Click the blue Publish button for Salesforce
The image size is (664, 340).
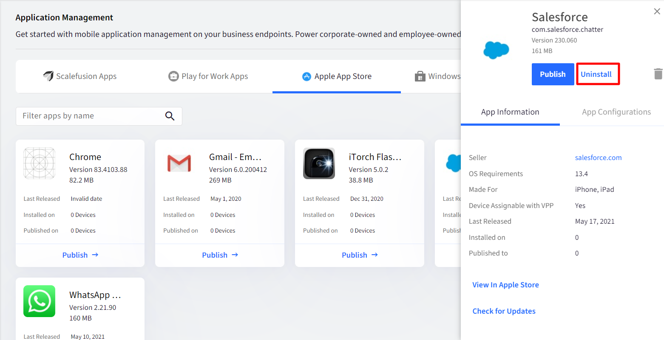click(x=553, y=74)
